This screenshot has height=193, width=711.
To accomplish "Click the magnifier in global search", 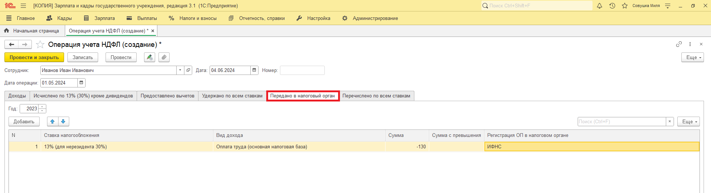I will [485, 6].
